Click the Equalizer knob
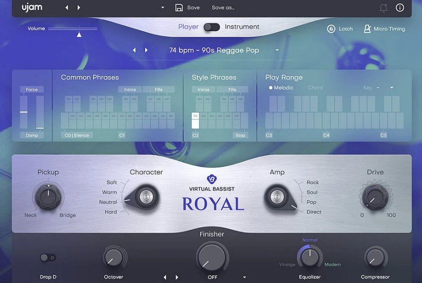422x283 pixels. click(x=310, y=257)
